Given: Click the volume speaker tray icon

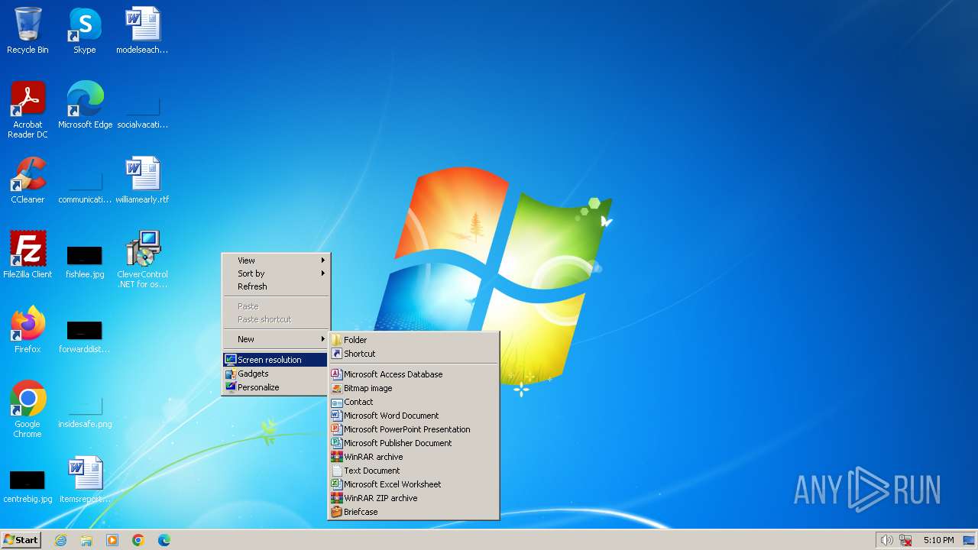Looking at the screenshot, I should [x=886, y=540].
